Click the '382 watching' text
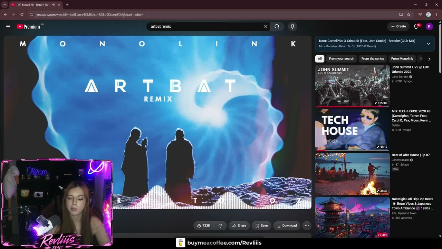Screen dimensions: 442x249 point(404,218)
